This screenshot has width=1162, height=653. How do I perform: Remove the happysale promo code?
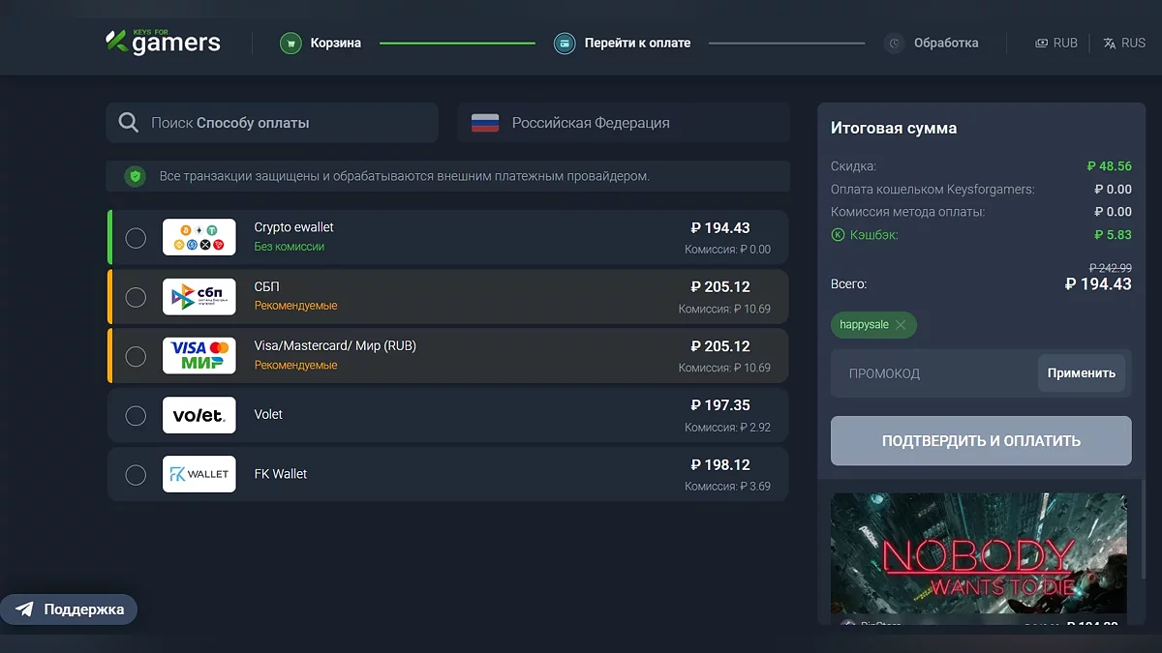(x=901, y=325)
